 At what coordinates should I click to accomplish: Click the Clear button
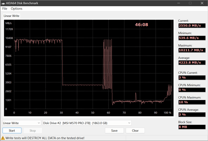coord(135,131)
